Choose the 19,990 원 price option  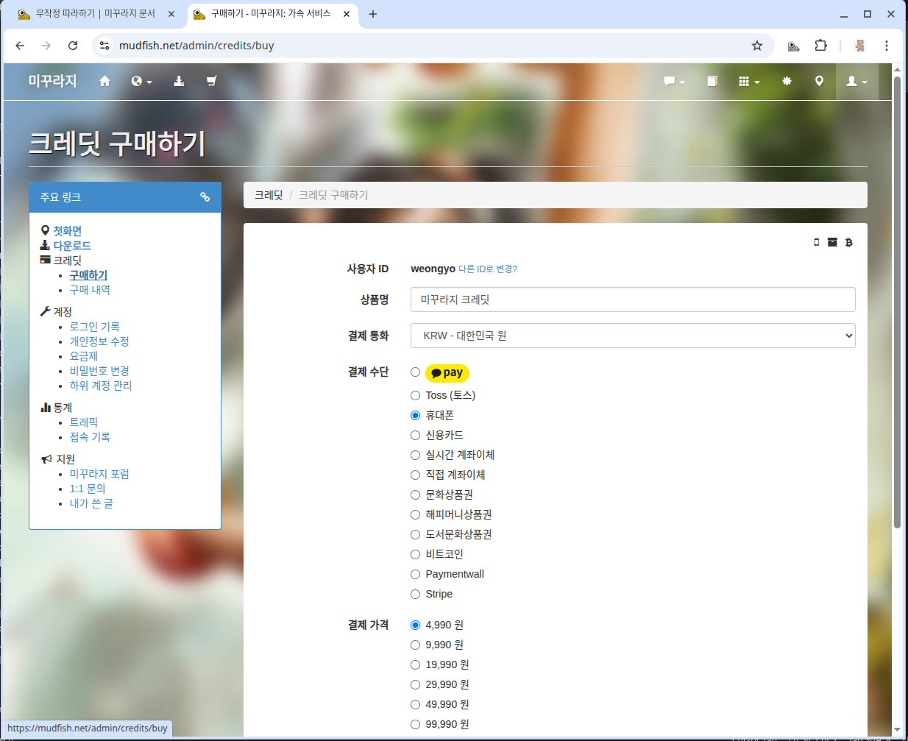tap(415, 664)
